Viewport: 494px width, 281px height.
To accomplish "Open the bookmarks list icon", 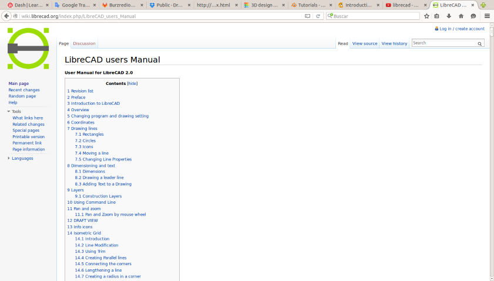I will point(436,16).
